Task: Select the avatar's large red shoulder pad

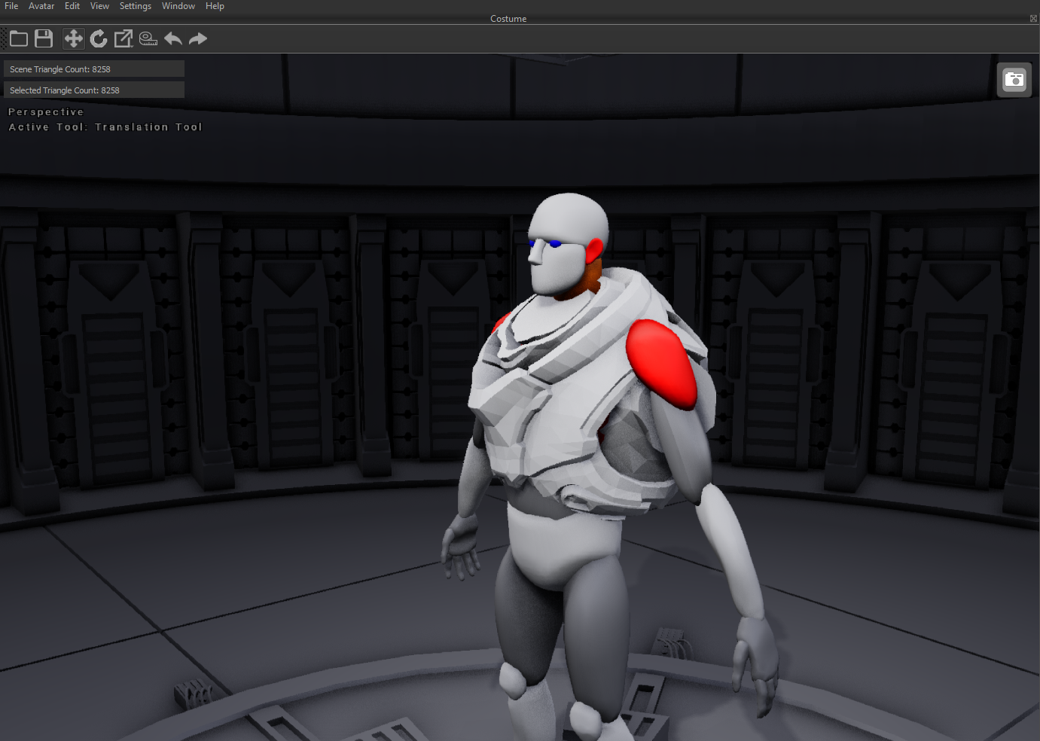Action: point(663,364)
